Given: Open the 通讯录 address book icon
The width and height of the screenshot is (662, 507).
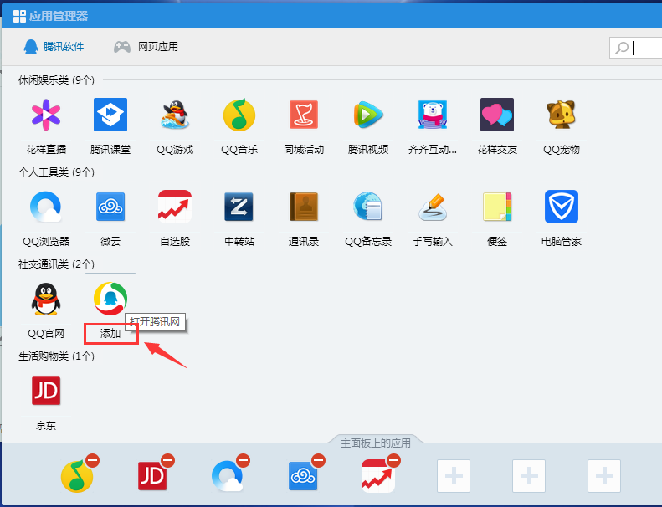Looking at the screenshot, I should (304, 207).
